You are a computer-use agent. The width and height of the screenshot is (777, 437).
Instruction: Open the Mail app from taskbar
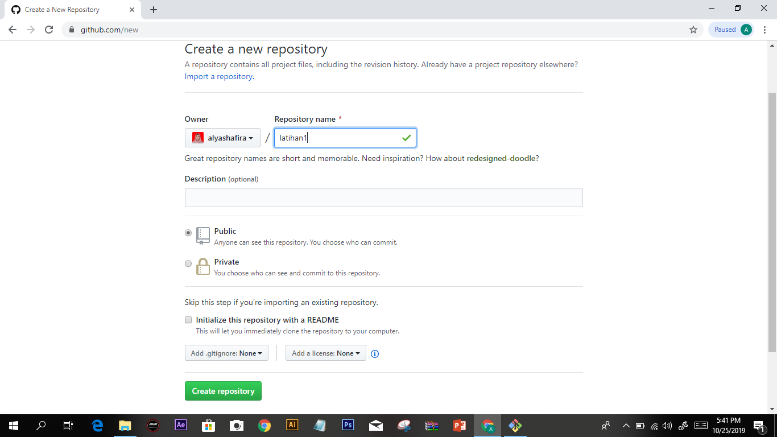click(375, 425)
